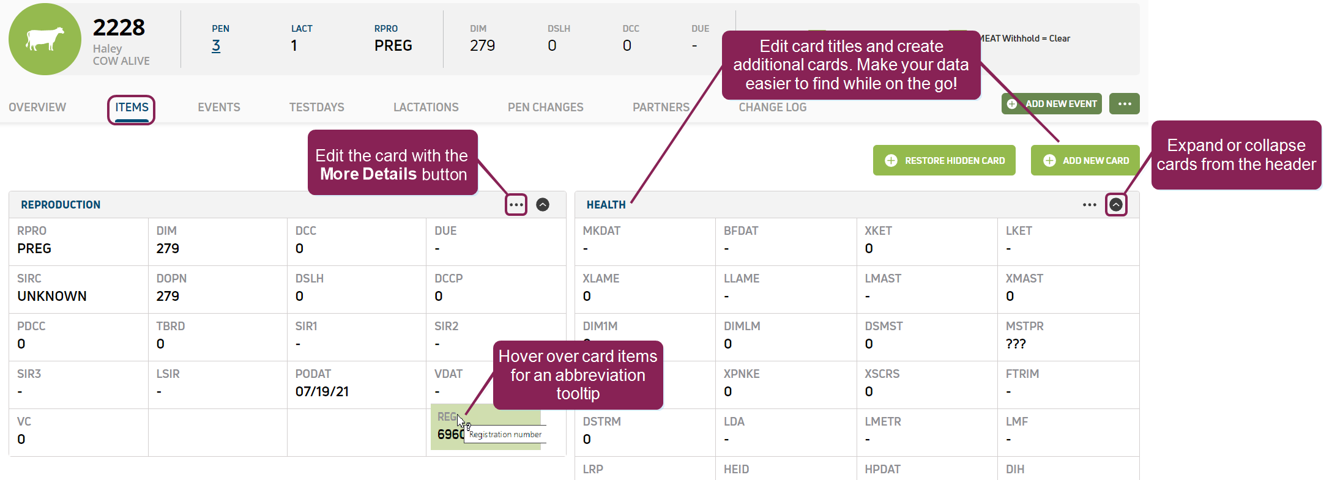Viewport: 1332px width, 480px height.
Task: Open Health card More Details menu
Action: (x=1089, y=205)
